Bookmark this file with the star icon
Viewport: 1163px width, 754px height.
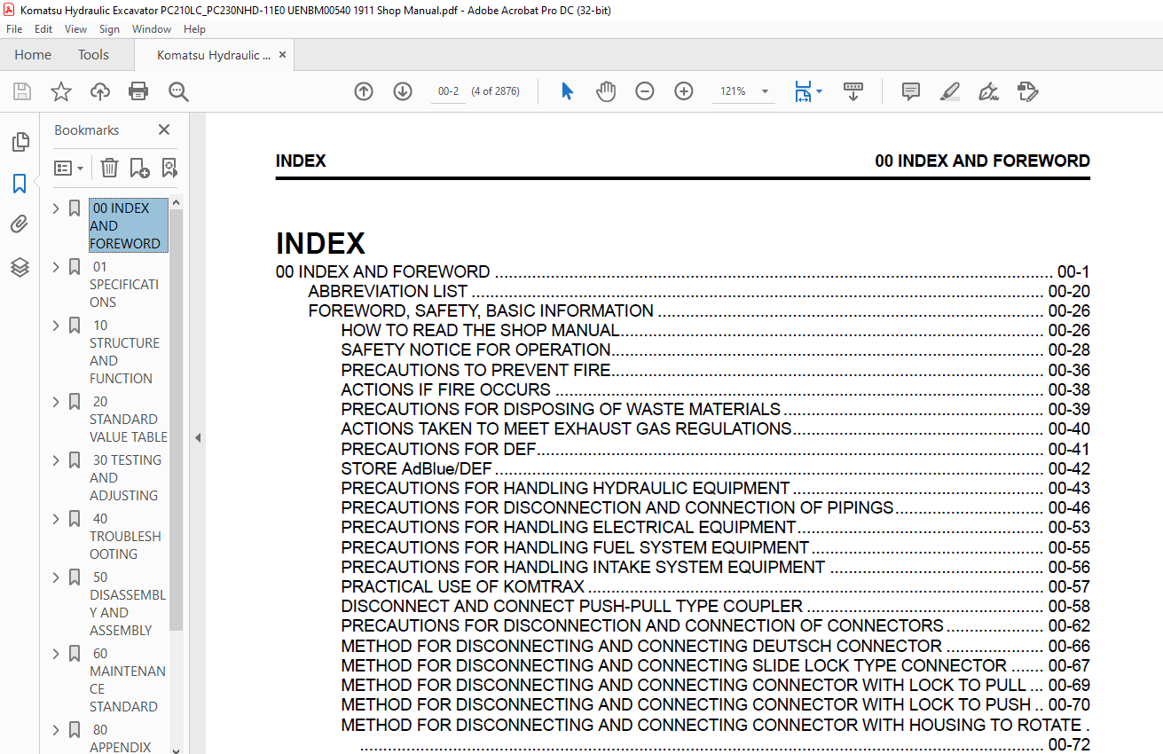coord(60,91)
